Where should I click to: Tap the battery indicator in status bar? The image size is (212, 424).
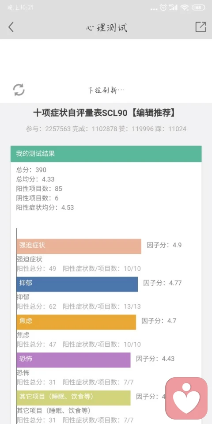point(198,8)
